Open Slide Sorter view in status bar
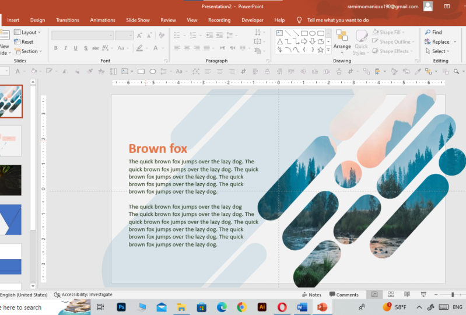 point(391,295)
